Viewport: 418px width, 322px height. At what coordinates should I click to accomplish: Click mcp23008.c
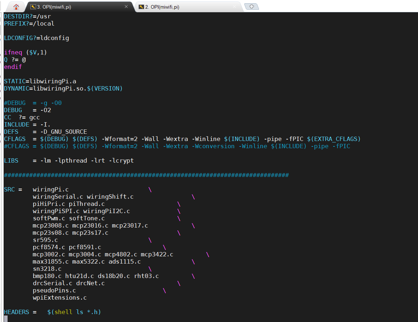(x=50, y=225)
